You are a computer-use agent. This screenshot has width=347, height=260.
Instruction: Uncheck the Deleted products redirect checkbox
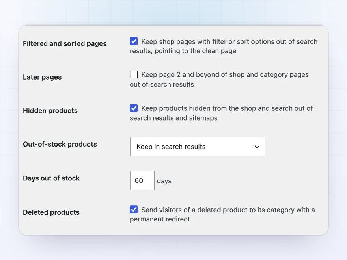pyautogui.click(x=134, y=209)
